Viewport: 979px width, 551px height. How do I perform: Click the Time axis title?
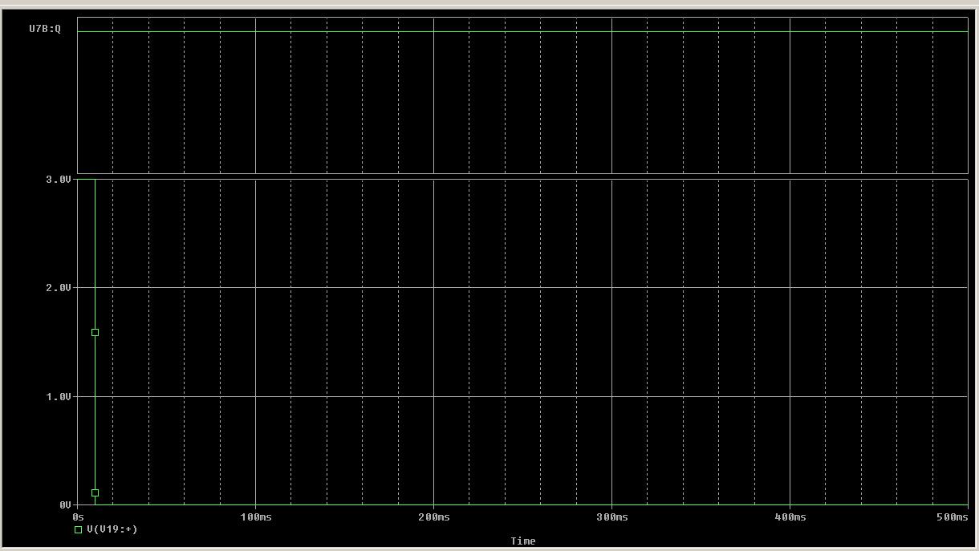tap(523, 541)
